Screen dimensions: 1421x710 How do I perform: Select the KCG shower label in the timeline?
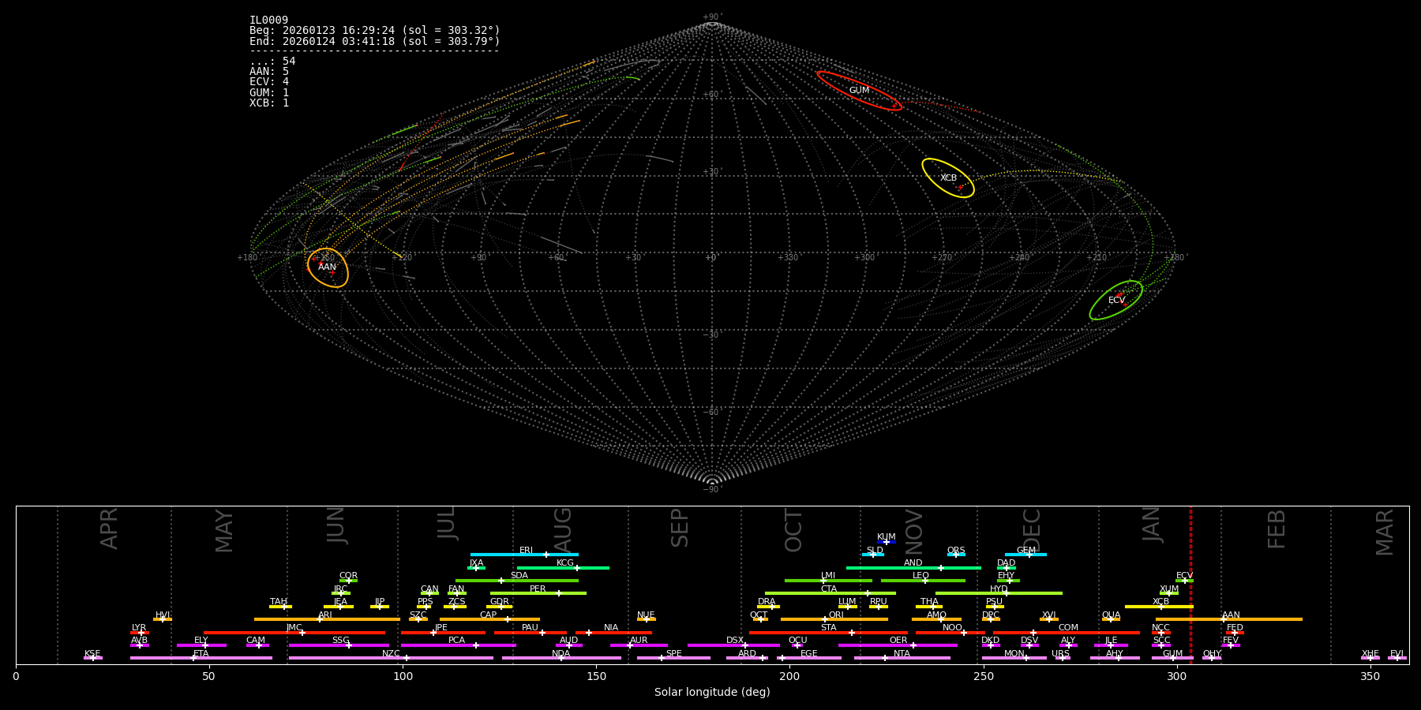coord(565,563)
